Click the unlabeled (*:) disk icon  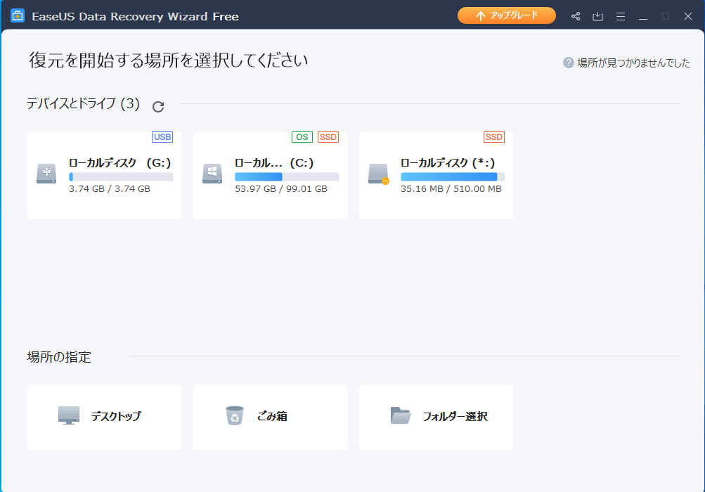pos(378,174)
